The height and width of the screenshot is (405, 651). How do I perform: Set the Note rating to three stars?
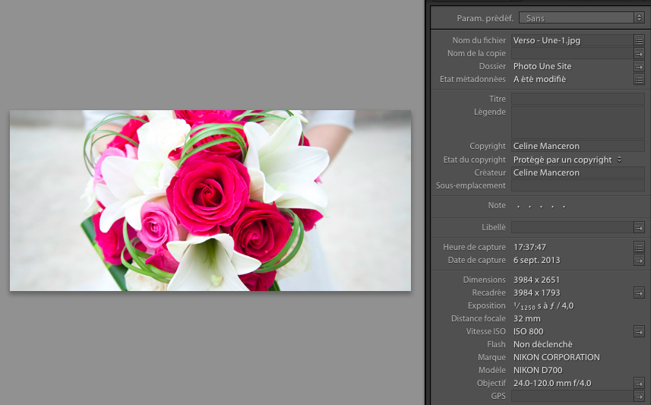541,206
